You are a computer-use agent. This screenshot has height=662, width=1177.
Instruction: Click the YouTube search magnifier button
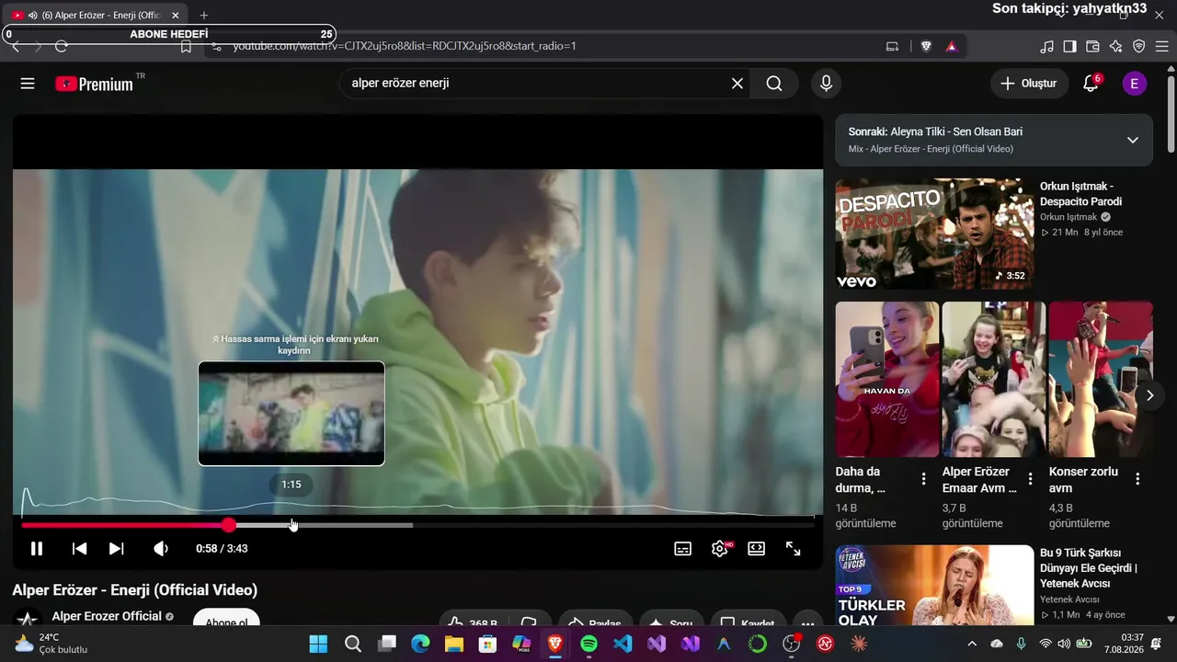774,84
